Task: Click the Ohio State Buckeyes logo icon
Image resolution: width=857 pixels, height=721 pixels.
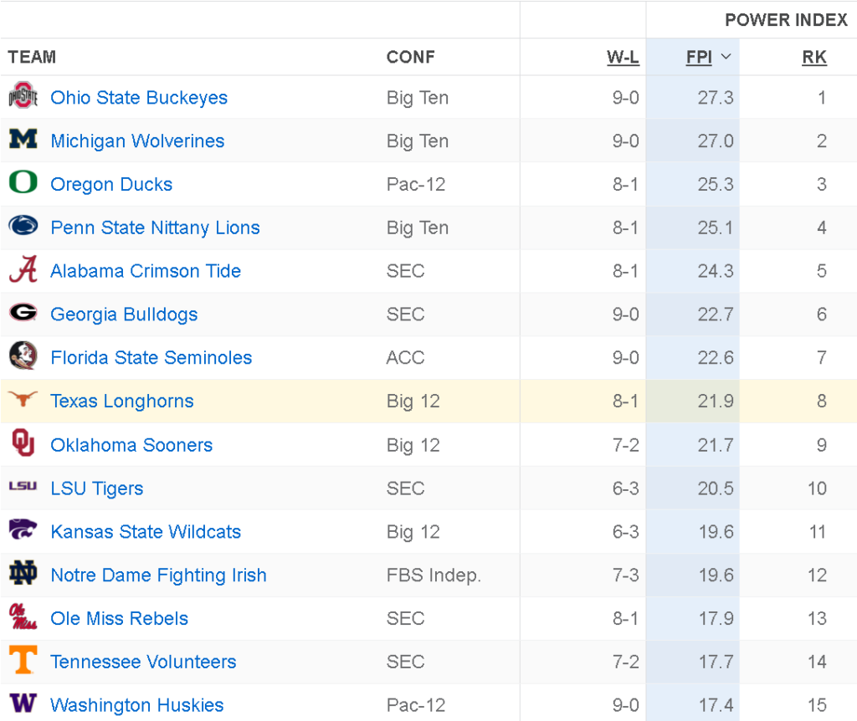Action: click(x=23, y=95)
